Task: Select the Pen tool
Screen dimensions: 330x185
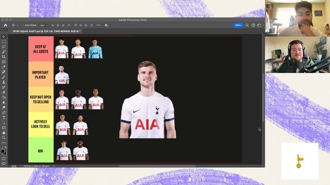Action: click(4, 113)
